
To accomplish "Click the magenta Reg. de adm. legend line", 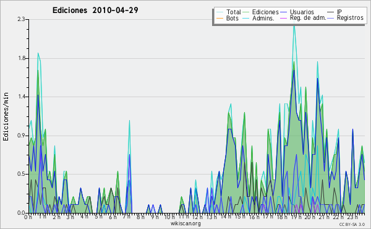I will 283,18.
